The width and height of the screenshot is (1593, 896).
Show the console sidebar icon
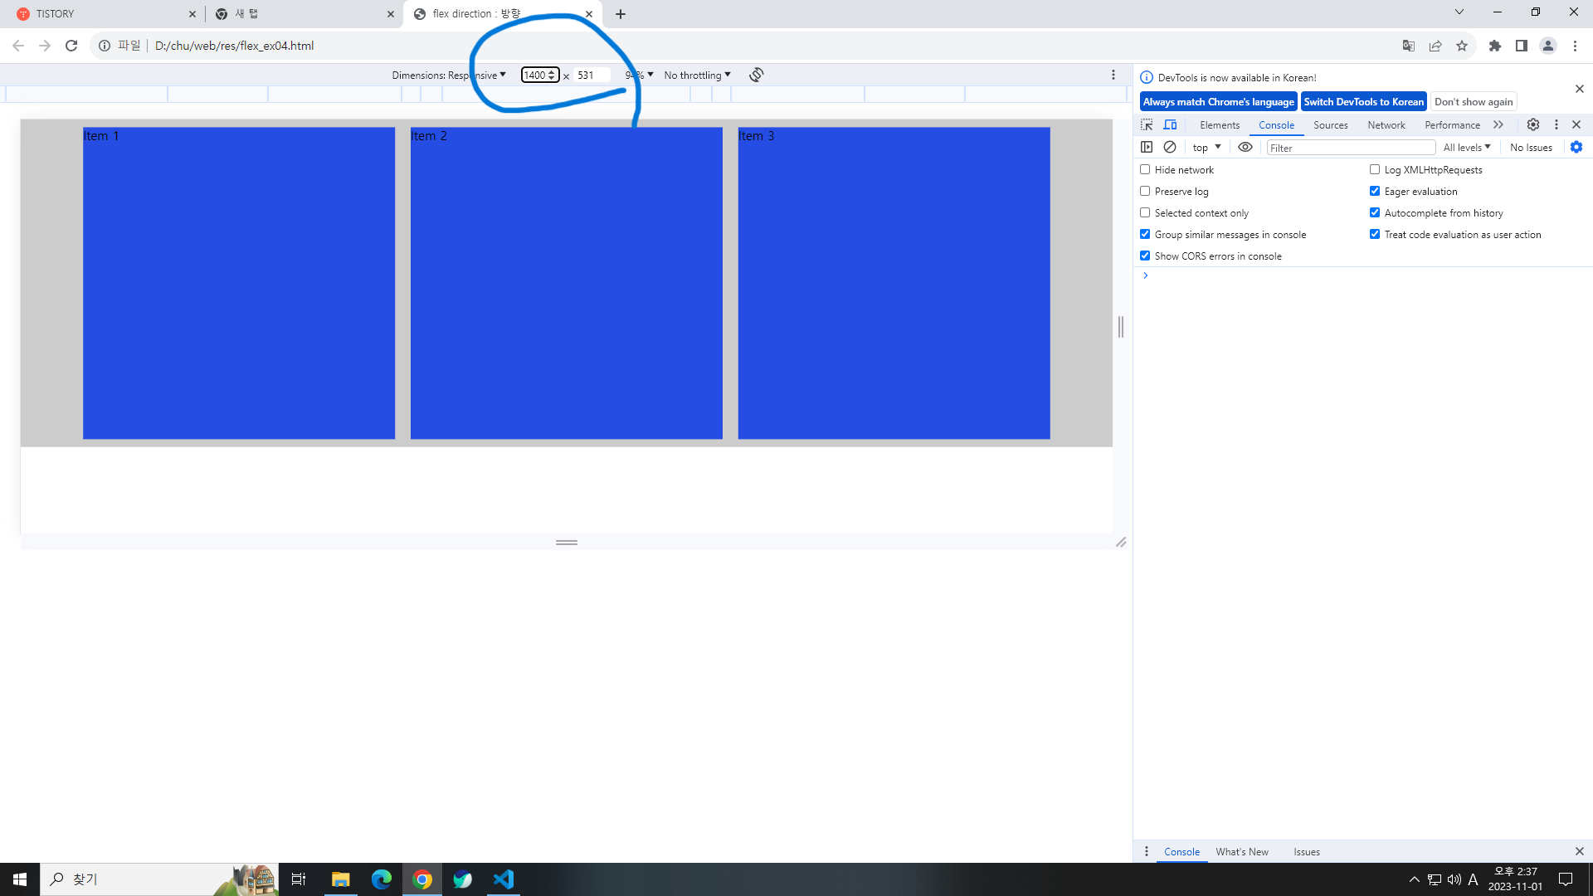(x=1147, y=147)
